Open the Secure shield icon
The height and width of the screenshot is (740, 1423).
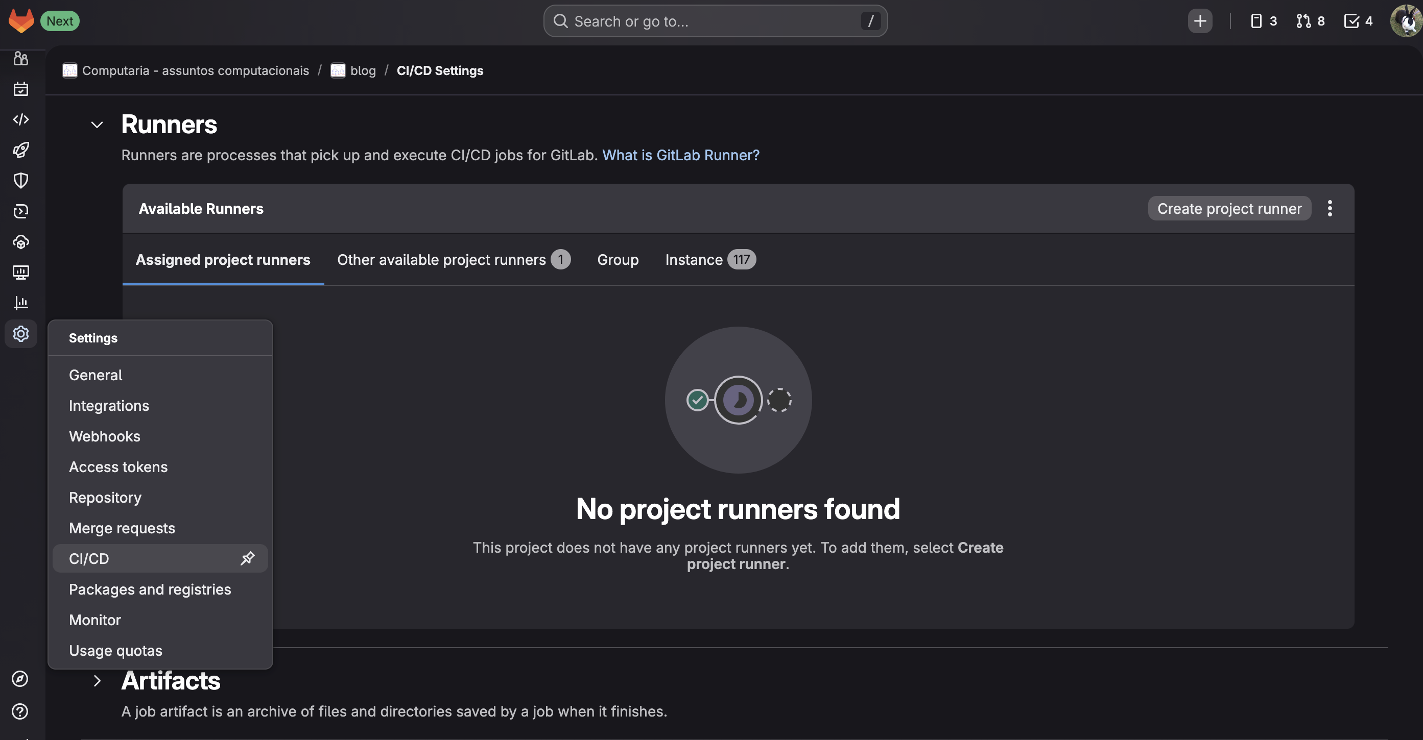(x=20, y=180)
